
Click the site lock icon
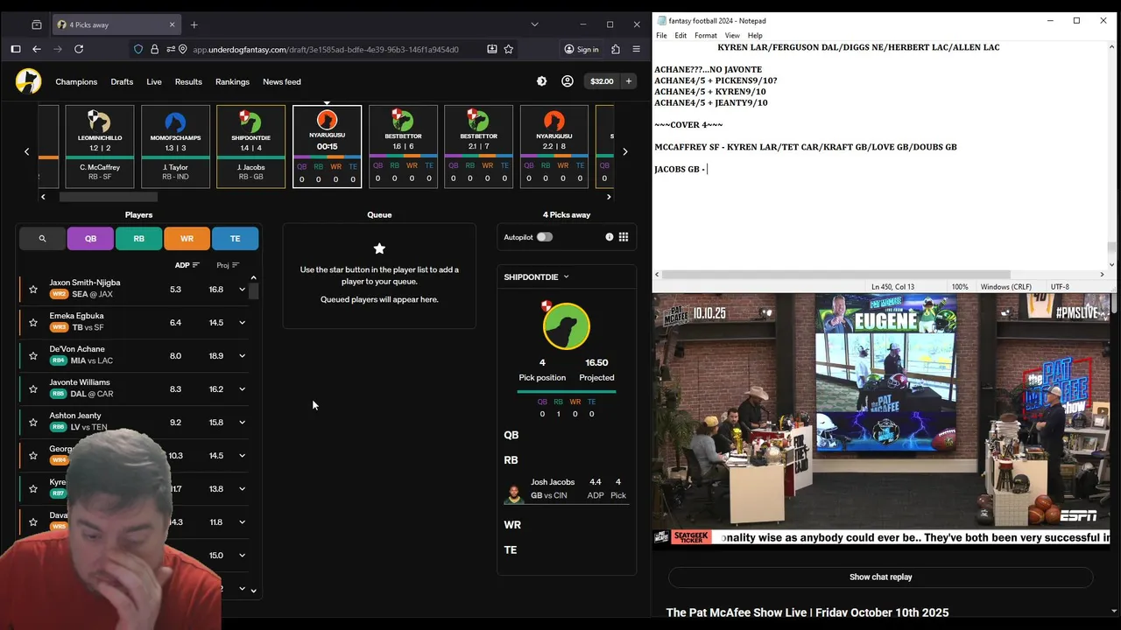155,49
